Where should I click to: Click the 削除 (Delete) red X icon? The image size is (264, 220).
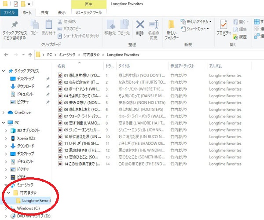tap(140, 24)
